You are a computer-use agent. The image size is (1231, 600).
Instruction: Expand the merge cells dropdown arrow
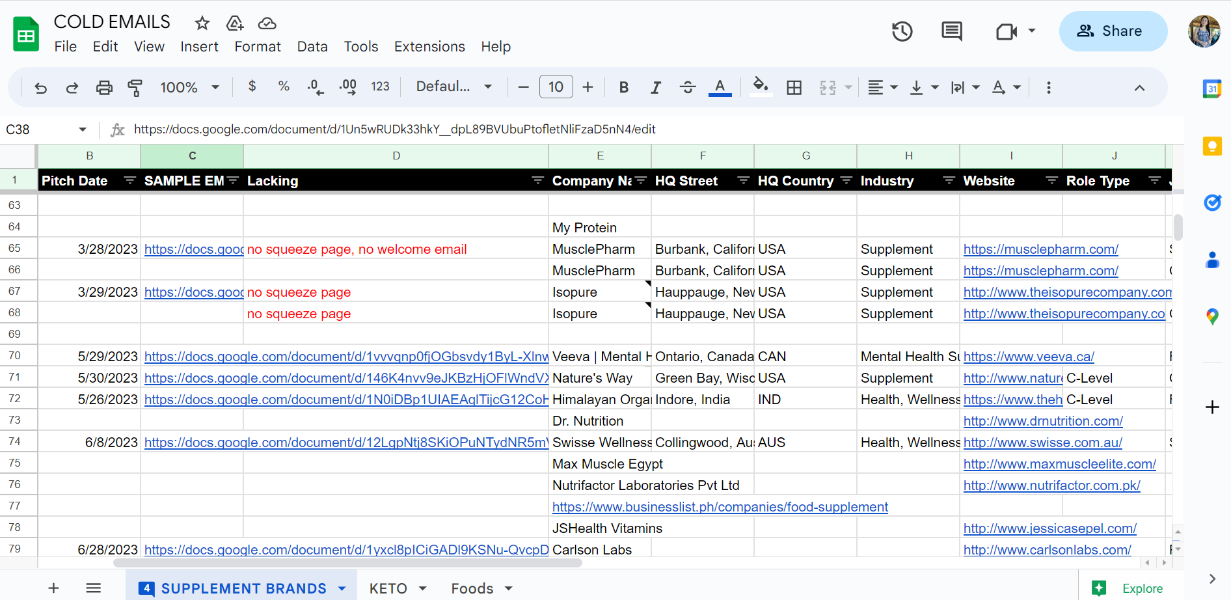[x=848, y=87]
